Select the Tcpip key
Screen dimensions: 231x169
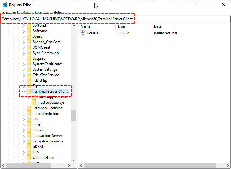pyautogui.click(x=37, y=86)
